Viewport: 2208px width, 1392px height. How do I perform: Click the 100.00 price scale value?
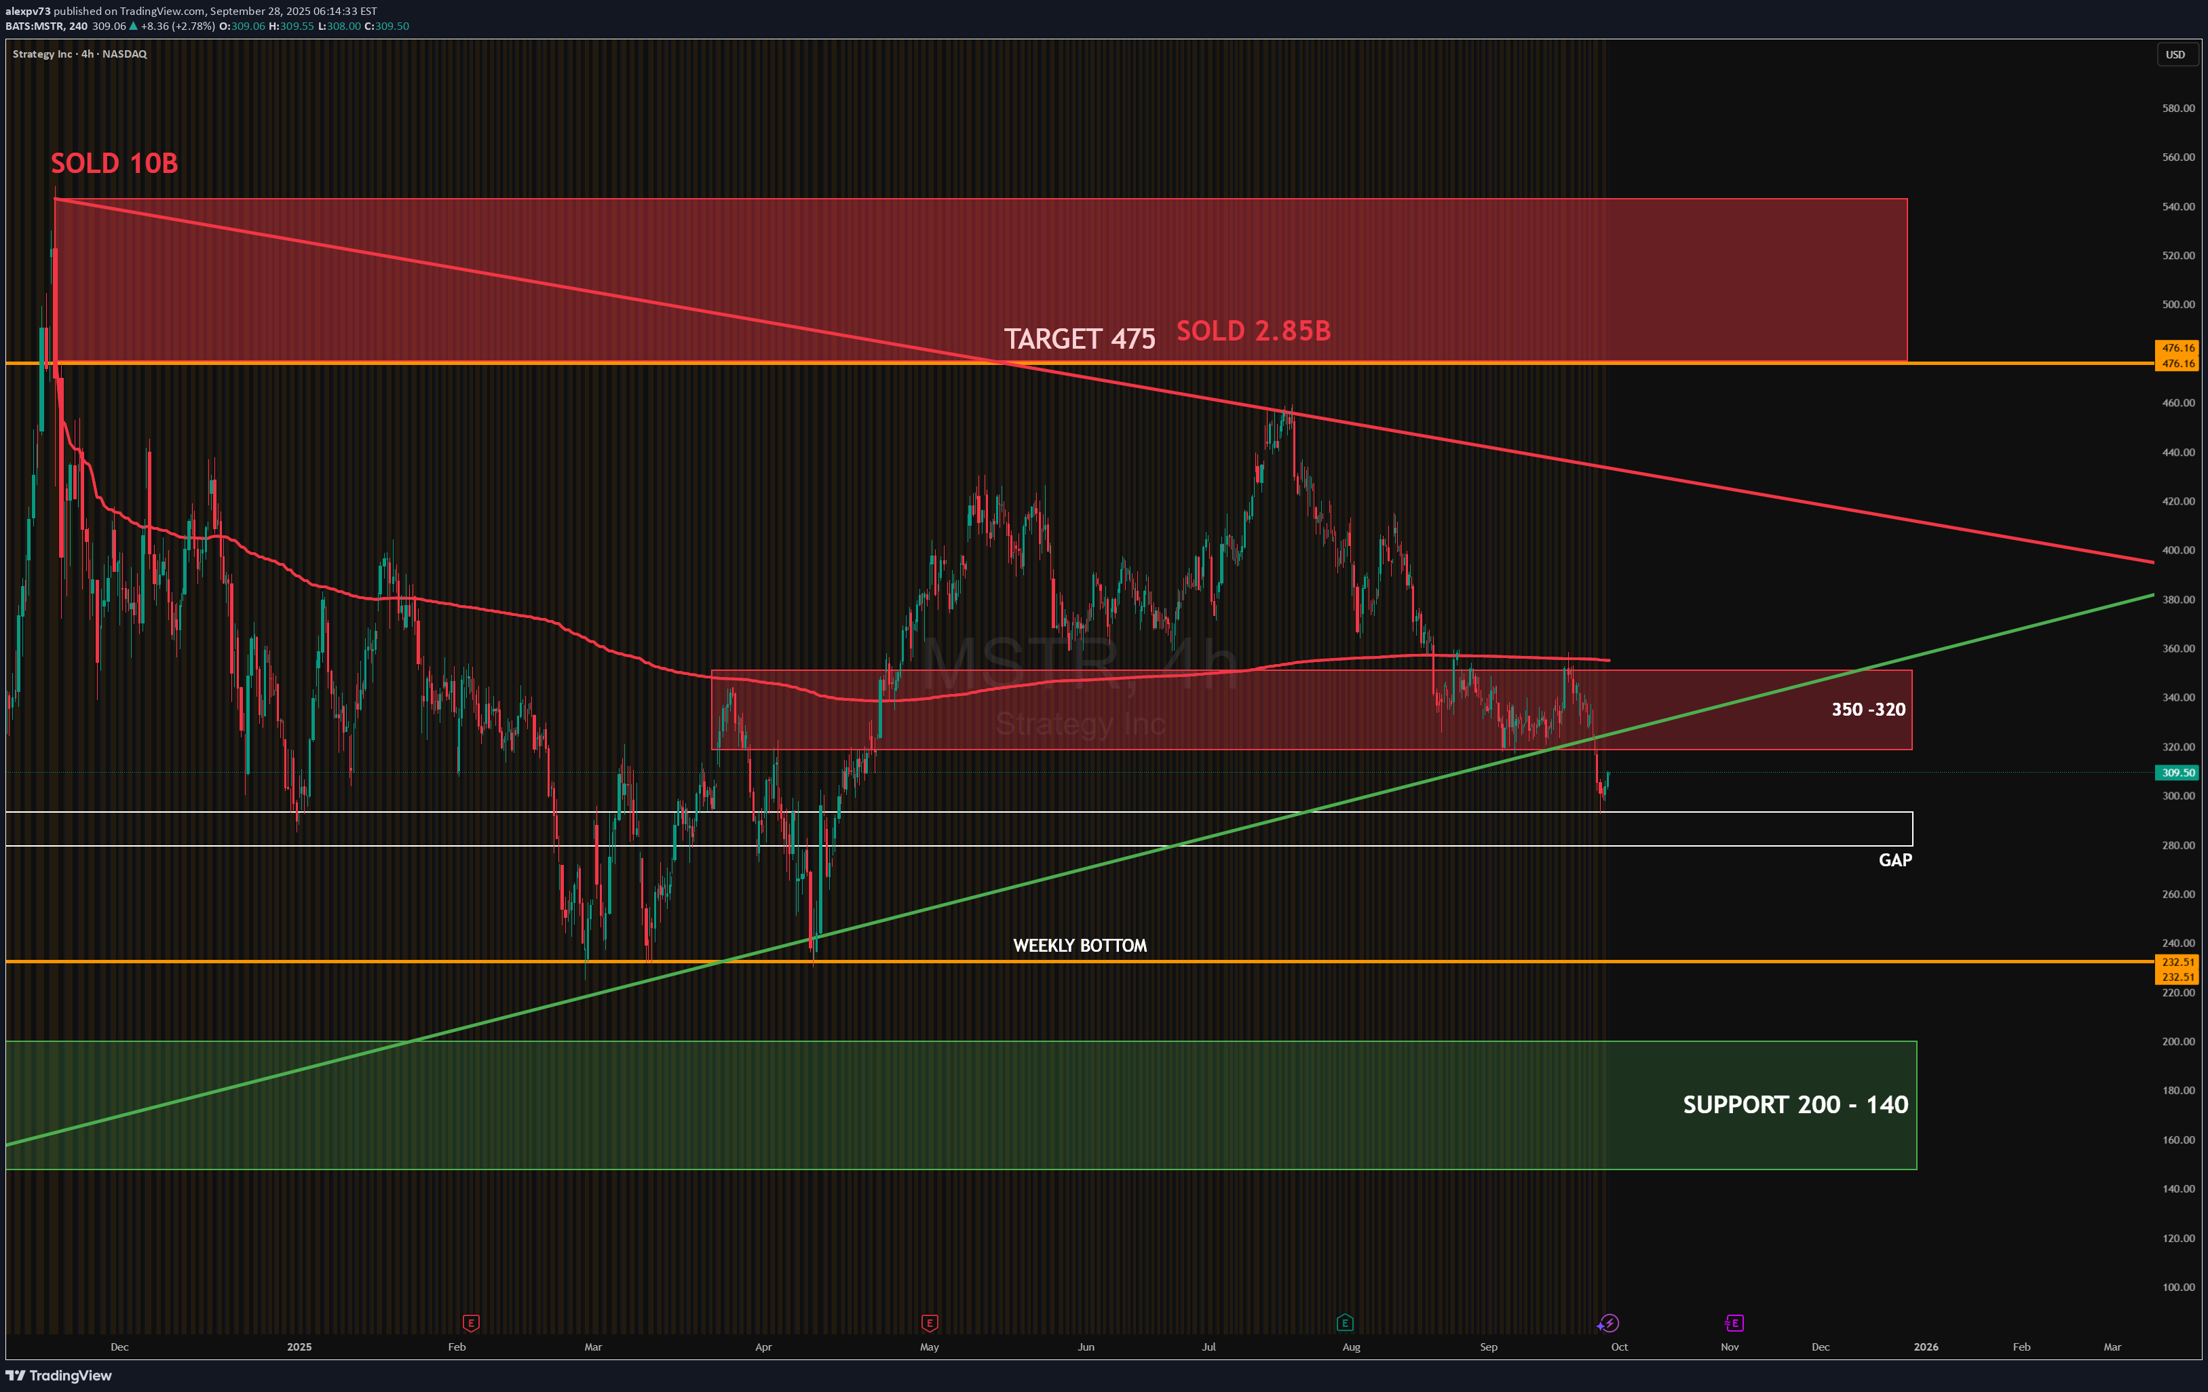click(2177, 1287)
